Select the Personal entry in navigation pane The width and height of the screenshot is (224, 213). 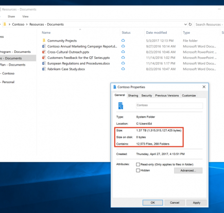[8, 82]
